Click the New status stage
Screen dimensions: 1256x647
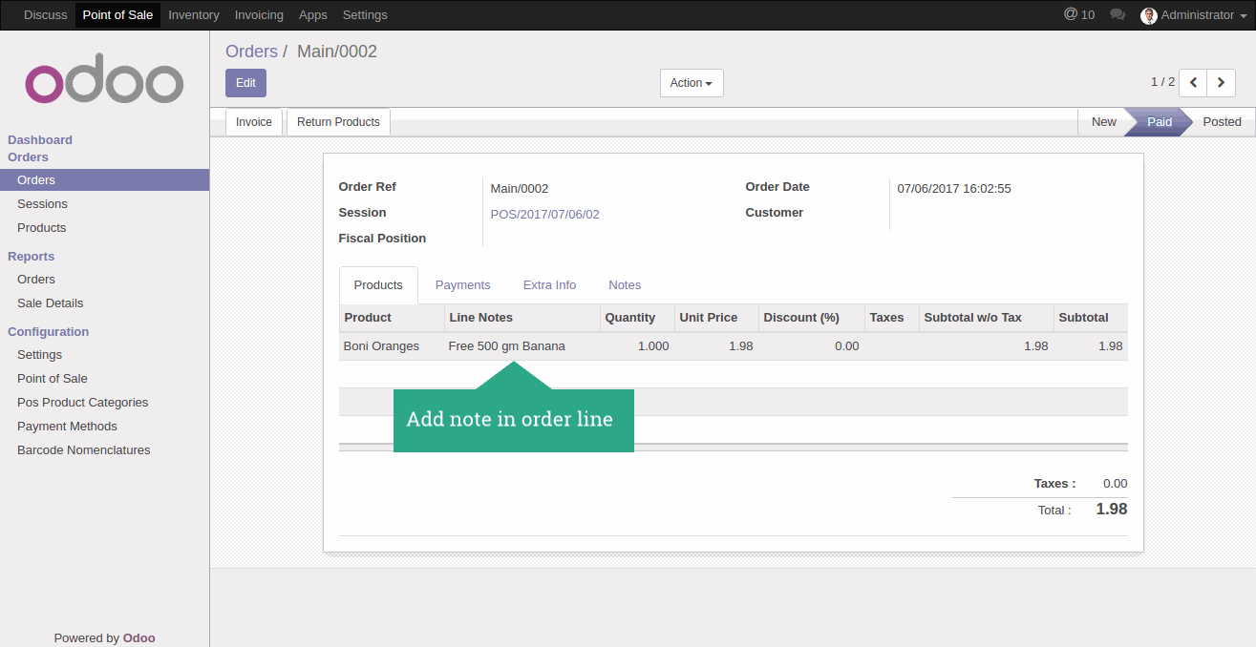pyautogui.click(x=1103, y=122)
